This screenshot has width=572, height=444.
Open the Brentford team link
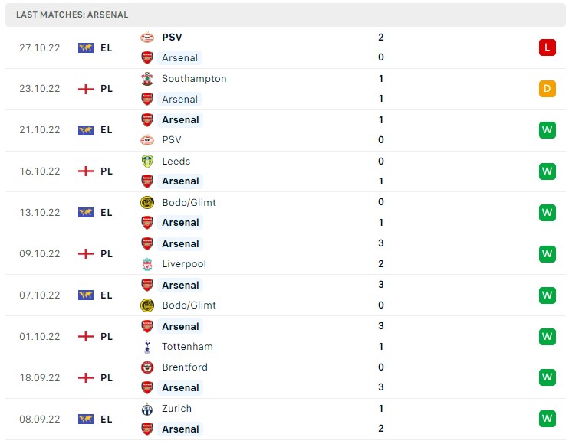[184, 367]
